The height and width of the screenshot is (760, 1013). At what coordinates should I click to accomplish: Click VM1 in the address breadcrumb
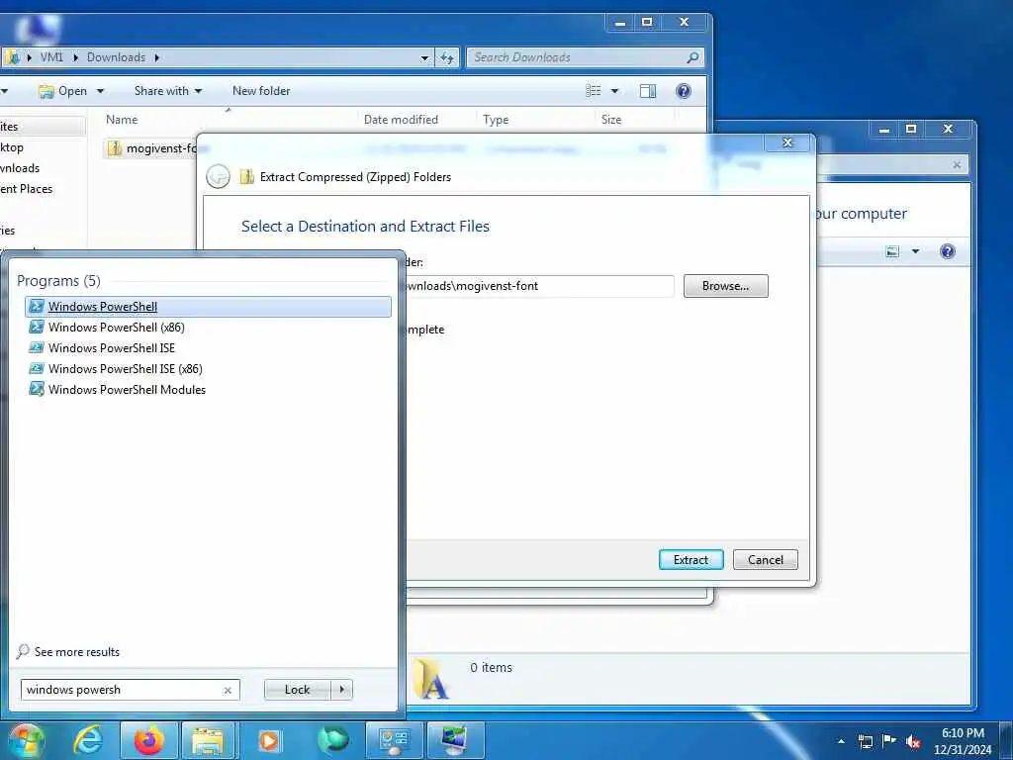click(x=51, y=57)
